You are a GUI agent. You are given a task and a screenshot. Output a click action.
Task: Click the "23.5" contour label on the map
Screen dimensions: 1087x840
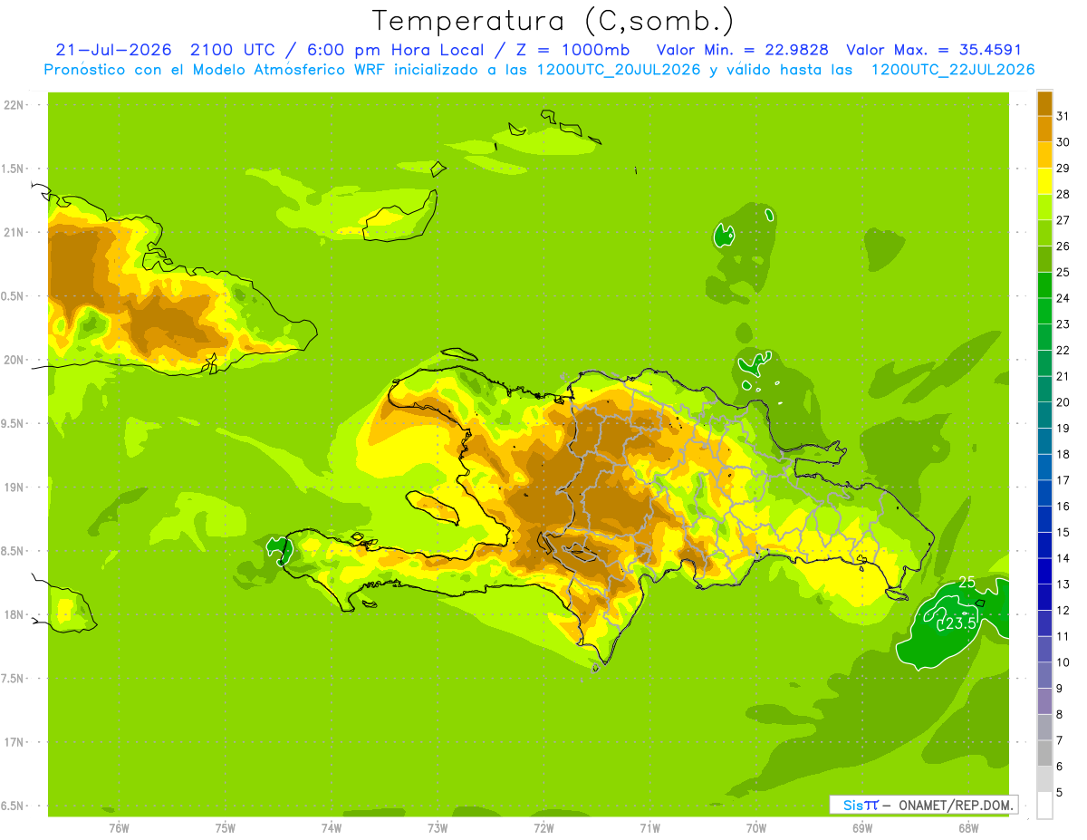point(961,623)
